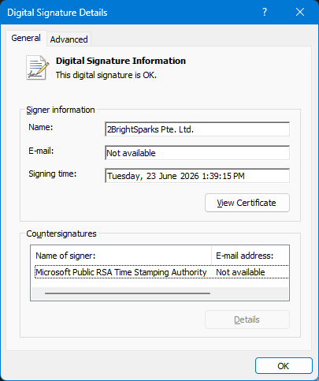The image size is (319, 381).
Task: Click the help question mark button
Action: (x=265, y=12)
